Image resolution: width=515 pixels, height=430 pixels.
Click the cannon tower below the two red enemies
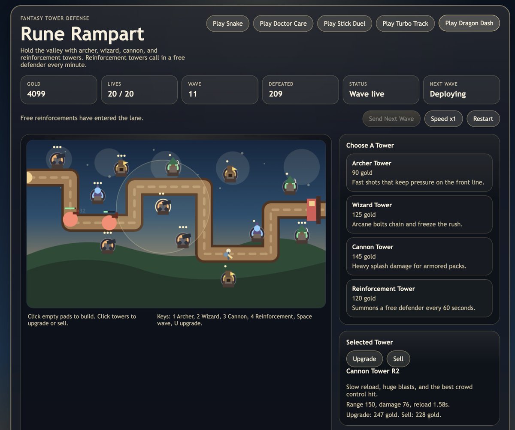point(108,245)
